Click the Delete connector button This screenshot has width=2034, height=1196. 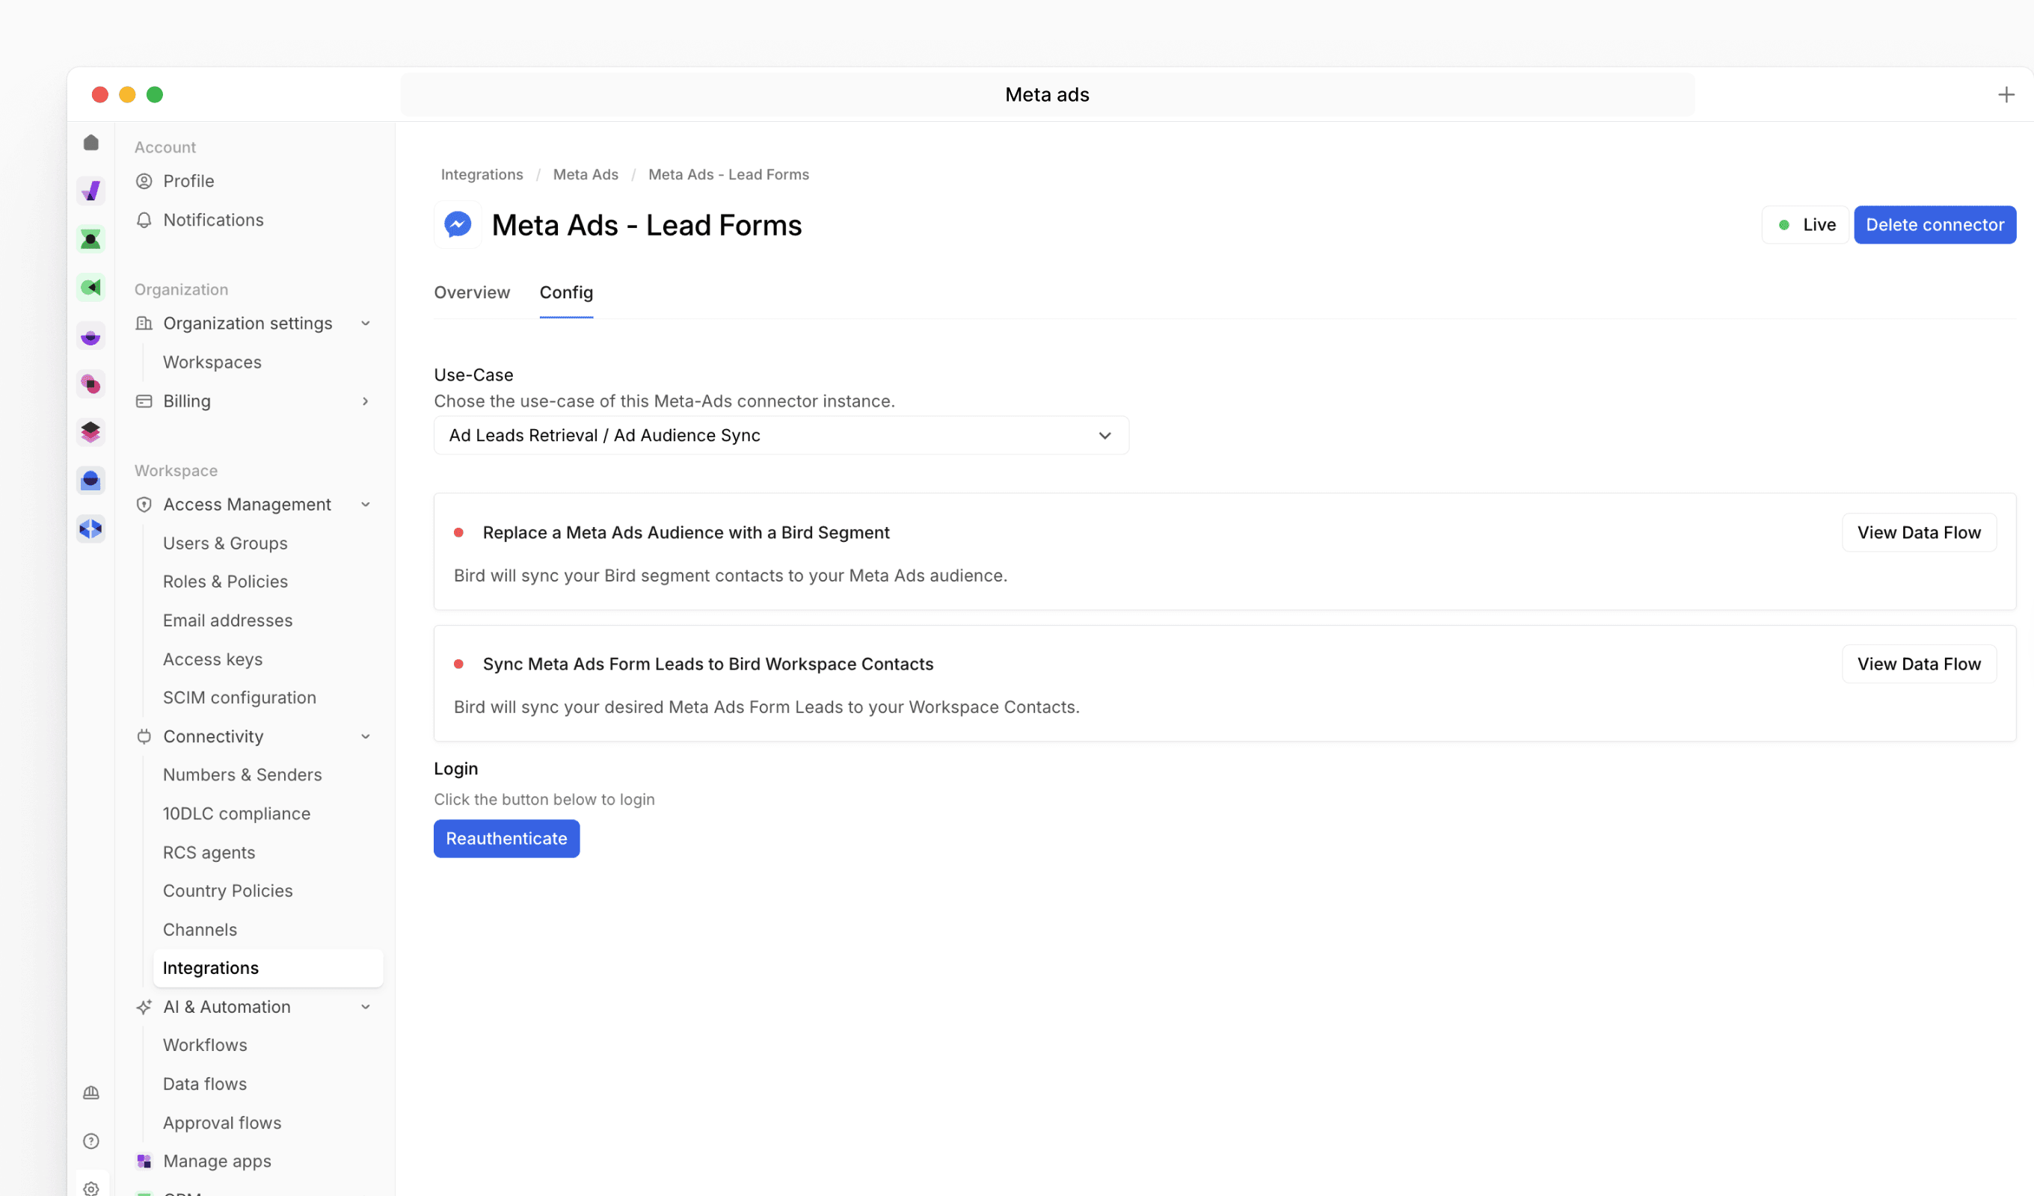[1934, 225]
